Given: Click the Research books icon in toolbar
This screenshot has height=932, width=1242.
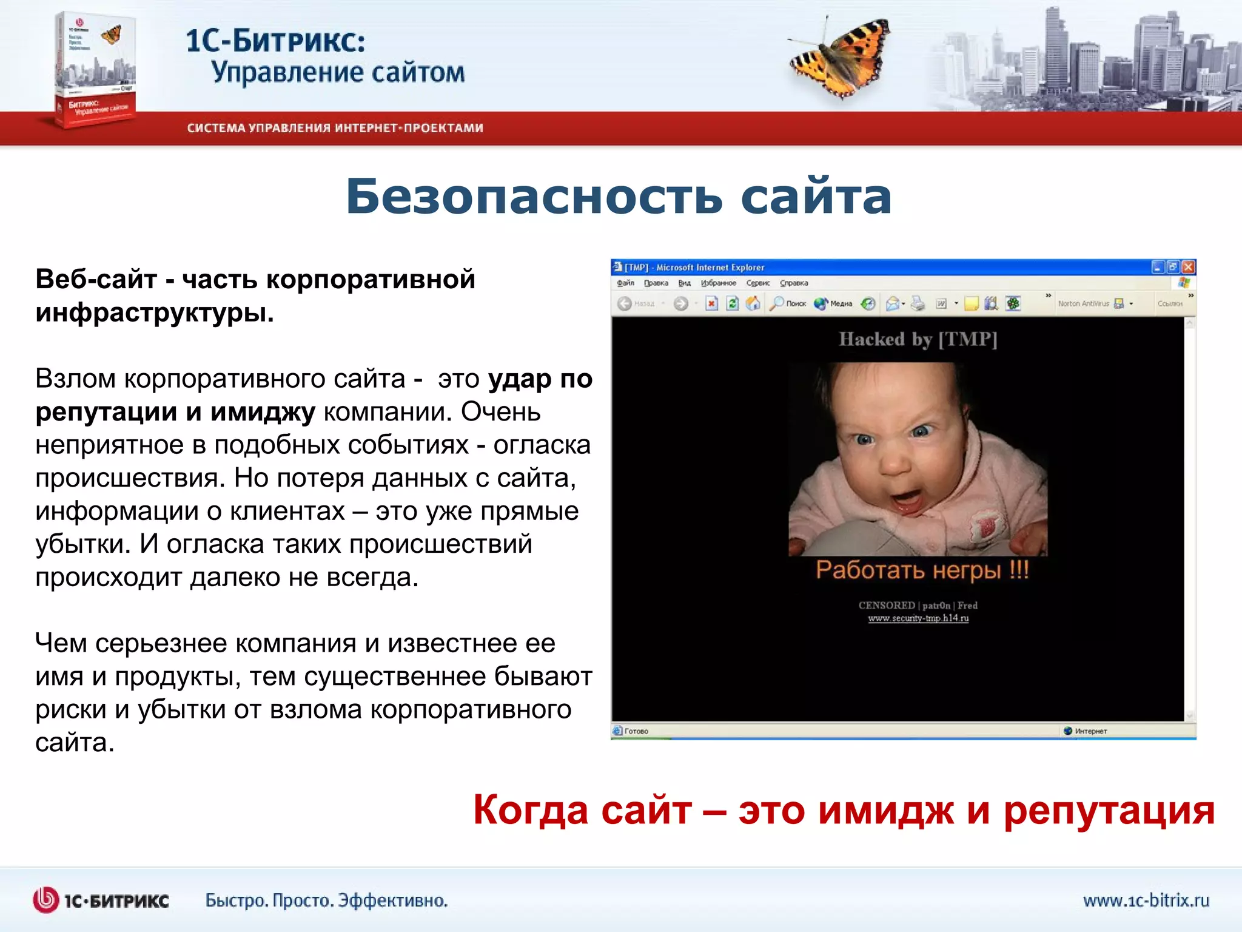Looking at the screenshot, I should pos(992,303).
